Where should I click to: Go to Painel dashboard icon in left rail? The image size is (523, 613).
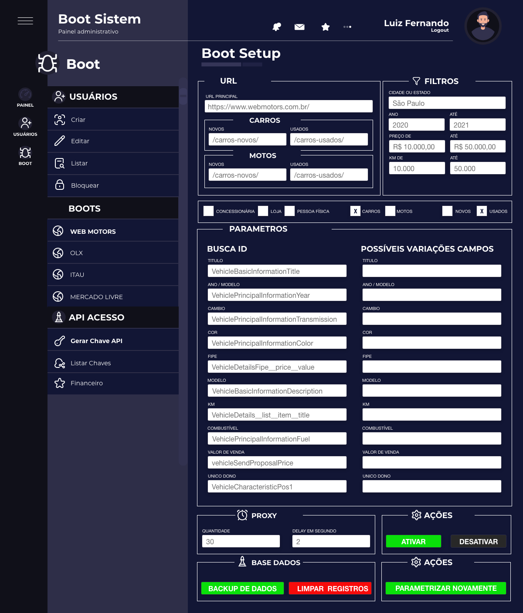pyautogui.click(x=25, y=94)
